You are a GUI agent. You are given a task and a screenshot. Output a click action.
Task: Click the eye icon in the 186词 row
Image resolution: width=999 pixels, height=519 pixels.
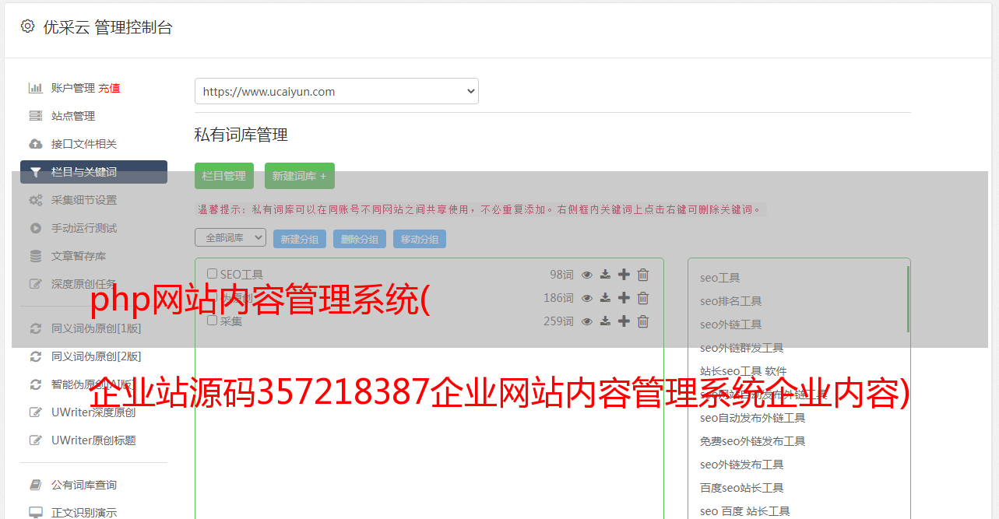point(587,298)
